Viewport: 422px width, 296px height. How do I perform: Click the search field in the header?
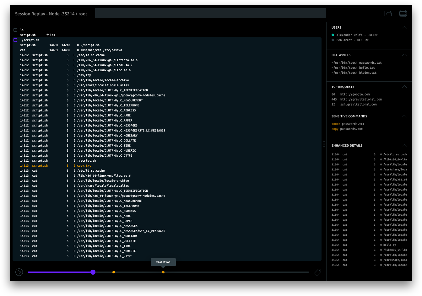[210, 13]
